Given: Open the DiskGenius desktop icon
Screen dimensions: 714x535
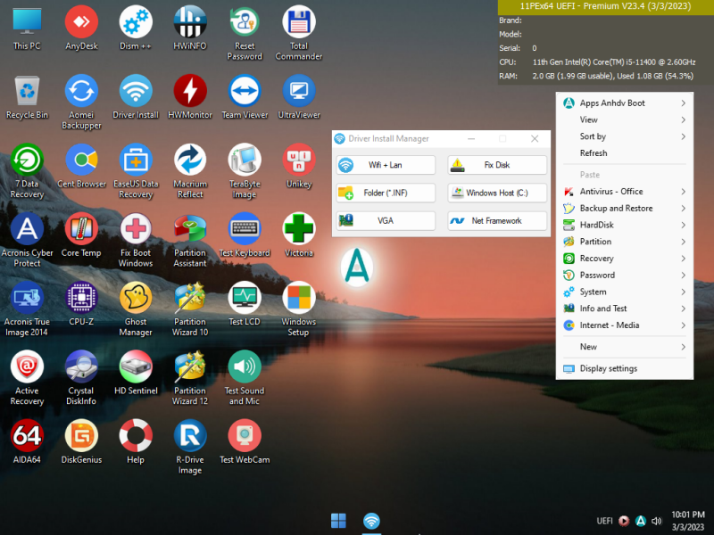Looking at the screenshot, I should point(81,441).
